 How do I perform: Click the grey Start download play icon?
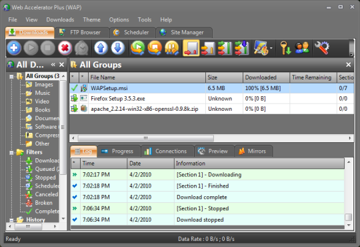point(31,48)
